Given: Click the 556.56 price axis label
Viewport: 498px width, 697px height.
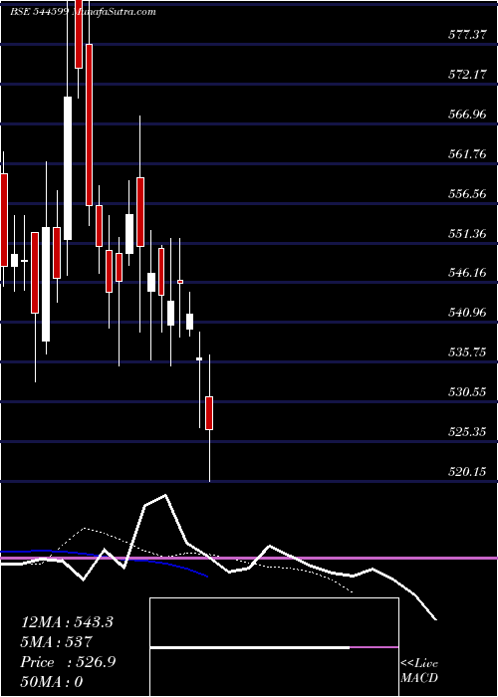Looking at the screenshot, I should click(x=467, y=193).
